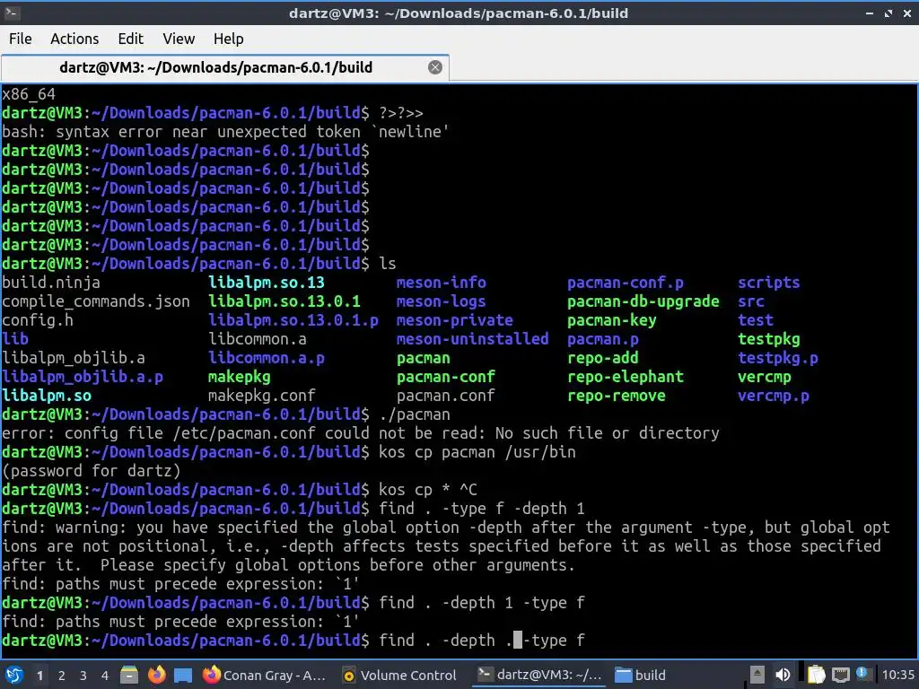Maximize the terminal window
This screenshot has width=919, height=689.
pyautogui.click(x=888, y=13)
